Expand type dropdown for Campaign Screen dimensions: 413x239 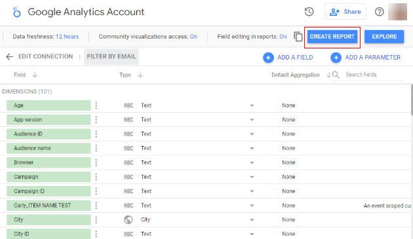pyautogui.click(x=252, y=177)
